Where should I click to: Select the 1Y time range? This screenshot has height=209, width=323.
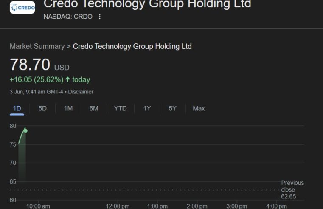pos(147,109)
